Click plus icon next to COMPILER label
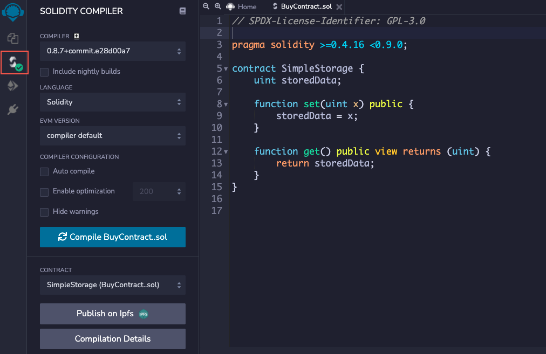 76,36
